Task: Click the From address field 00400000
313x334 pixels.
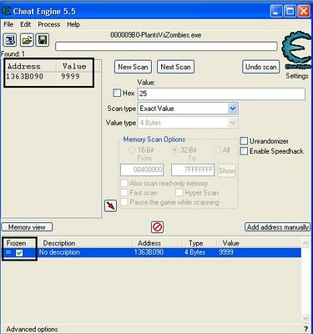Action: click(142, 170)
